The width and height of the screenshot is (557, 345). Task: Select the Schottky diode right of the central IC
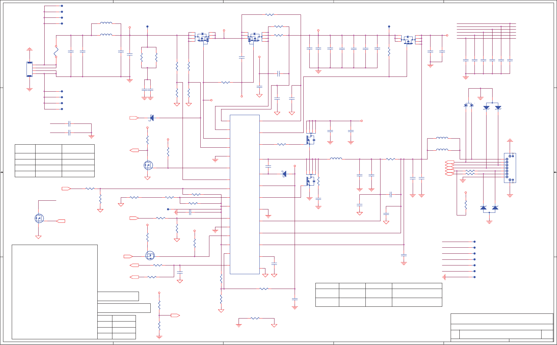[284, 174]
